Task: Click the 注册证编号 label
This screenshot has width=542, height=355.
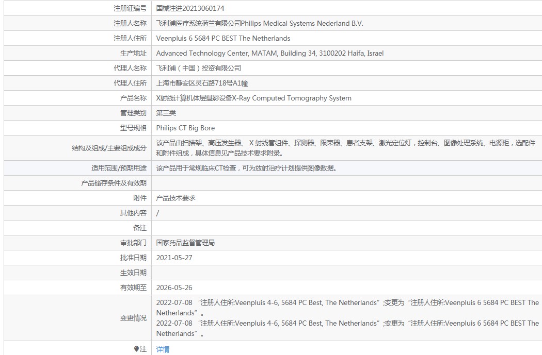Action: tap(130, 8)
